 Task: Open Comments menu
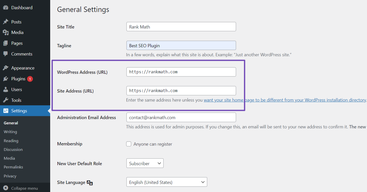(x=22, y=54)
